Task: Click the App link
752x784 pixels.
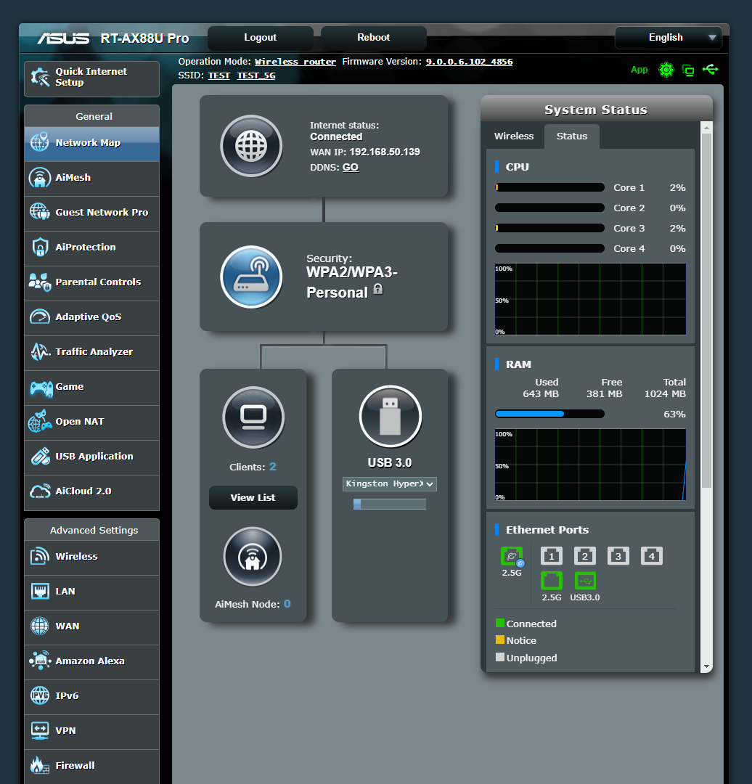Action: pyautogui.click(x=639, y=70)
